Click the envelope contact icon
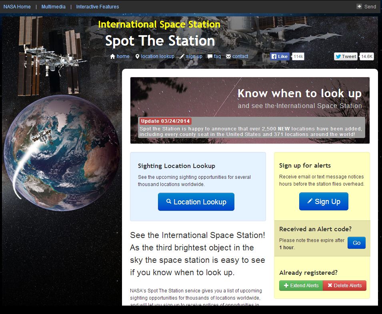This screenshot has width=382, height=314. pos(228,56)
